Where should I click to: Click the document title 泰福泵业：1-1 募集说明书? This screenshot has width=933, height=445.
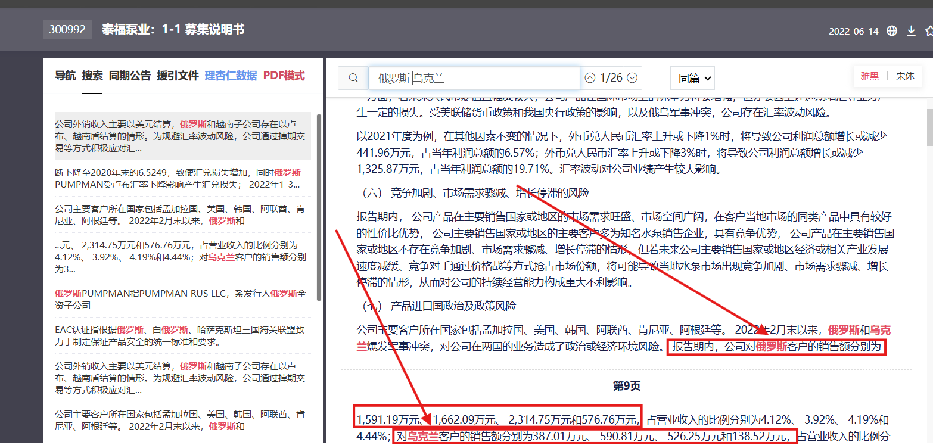click(x=173, y=29)
